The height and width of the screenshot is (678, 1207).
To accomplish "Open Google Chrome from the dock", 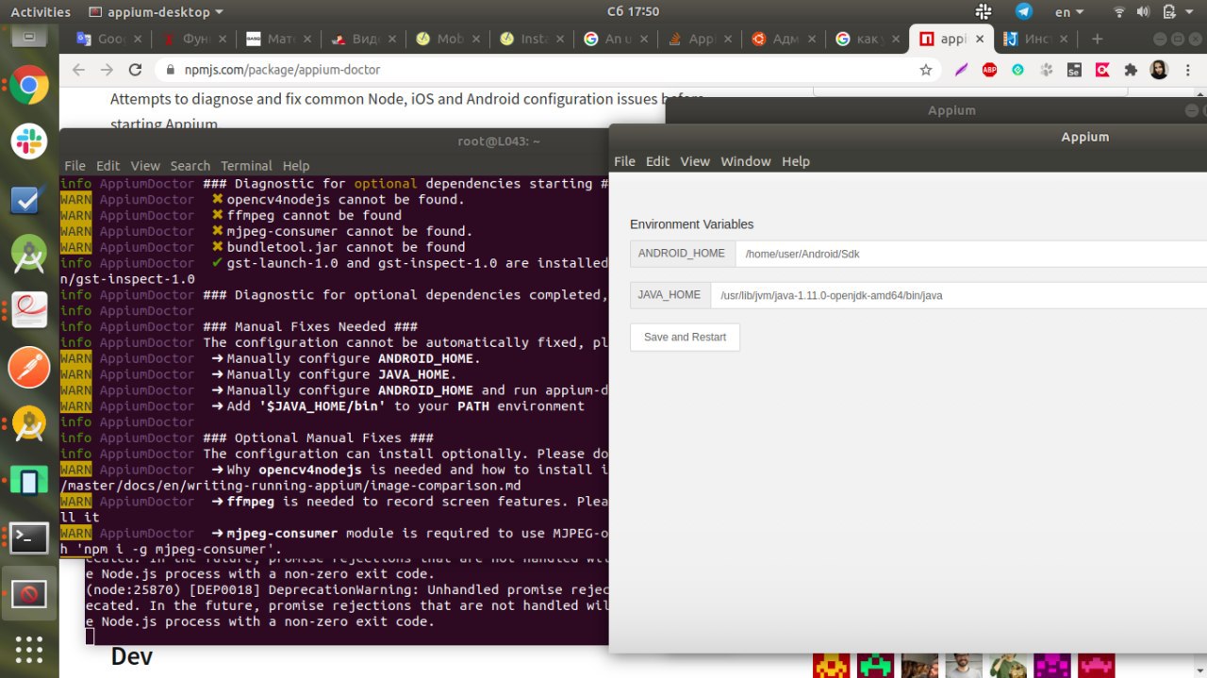I will 29,86.
